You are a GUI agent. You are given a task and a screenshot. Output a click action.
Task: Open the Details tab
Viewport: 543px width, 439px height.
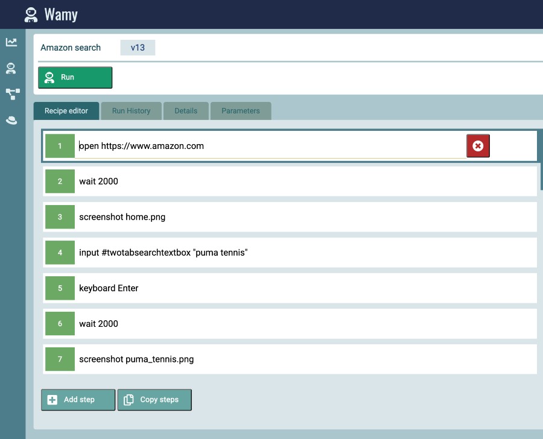point(186,110)
